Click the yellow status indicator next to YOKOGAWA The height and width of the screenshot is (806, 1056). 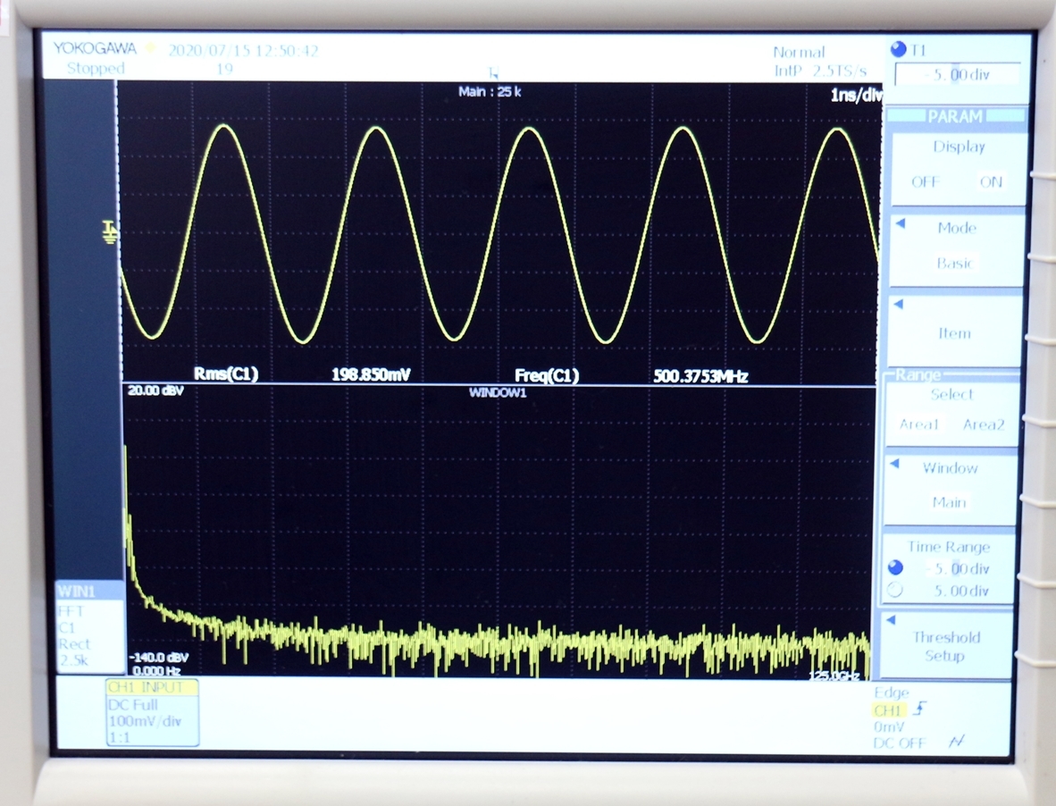[x=151, y=49]
